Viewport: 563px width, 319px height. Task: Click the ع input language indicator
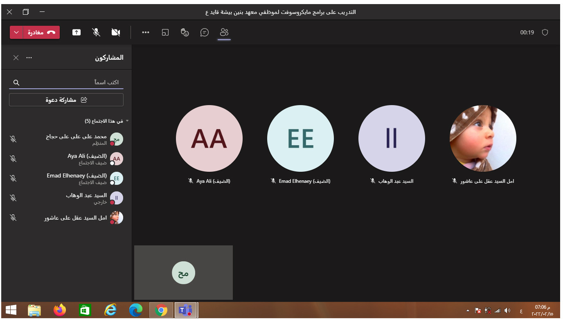(521, 311)
